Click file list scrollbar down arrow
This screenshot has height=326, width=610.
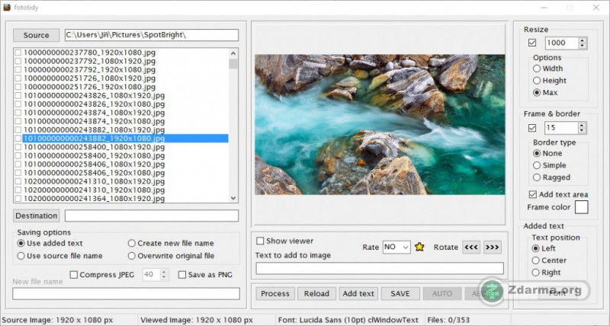233,198
